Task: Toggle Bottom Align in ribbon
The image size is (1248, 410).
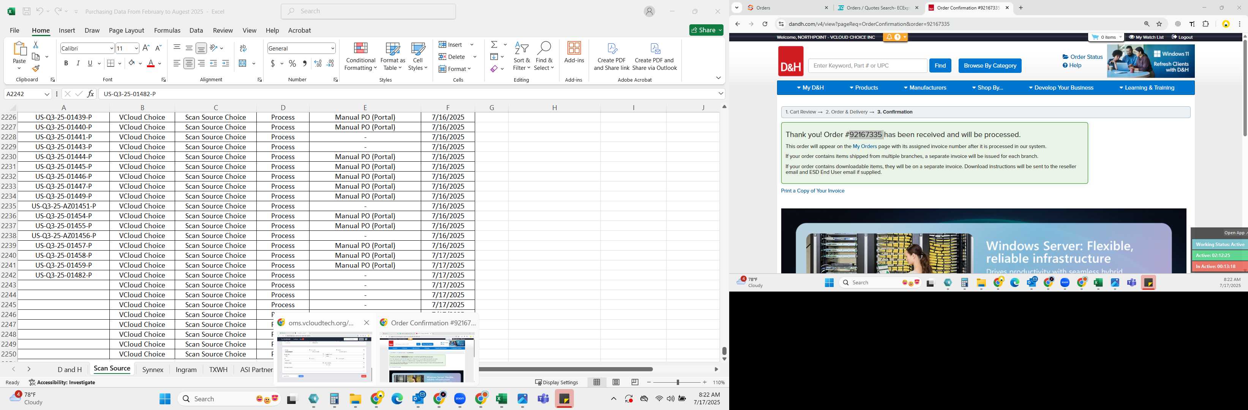Action: [201, 48]
